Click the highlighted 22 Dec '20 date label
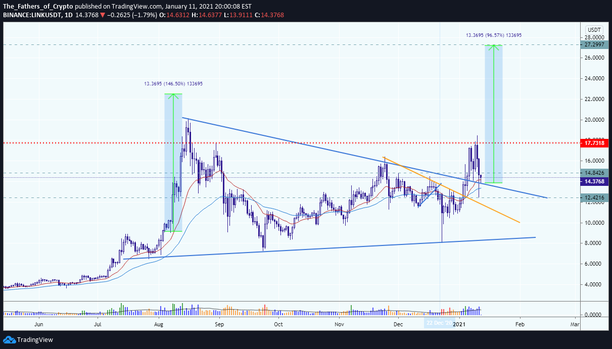 (439, 323)
